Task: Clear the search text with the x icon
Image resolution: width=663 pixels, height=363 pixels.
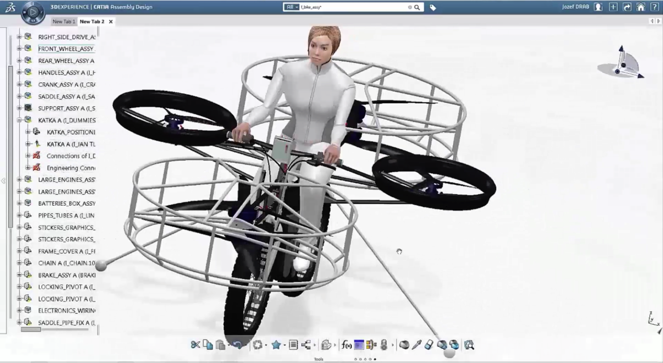Action: (410, 7)
